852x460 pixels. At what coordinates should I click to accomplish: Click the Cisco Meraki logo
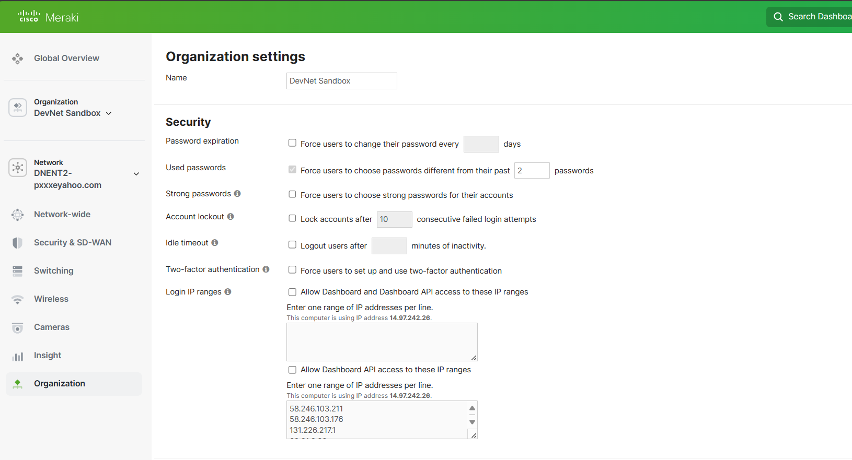point(48,17)
